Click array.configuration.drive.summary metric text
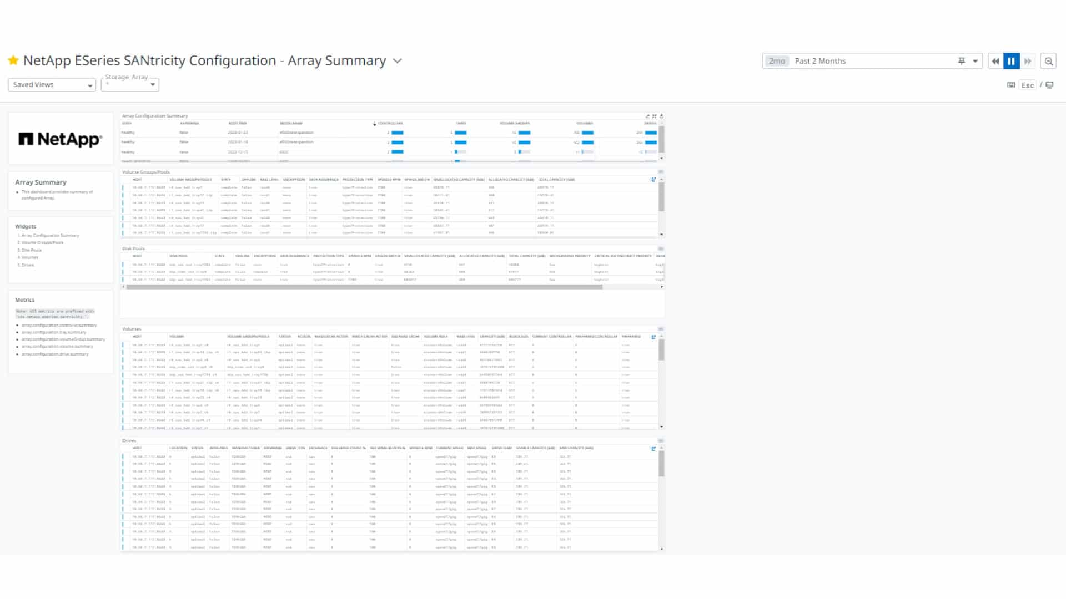 pos(55,354)
